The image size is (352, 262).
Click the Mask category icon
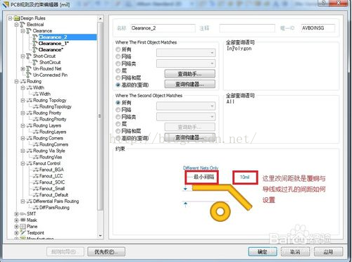[23, 220]
